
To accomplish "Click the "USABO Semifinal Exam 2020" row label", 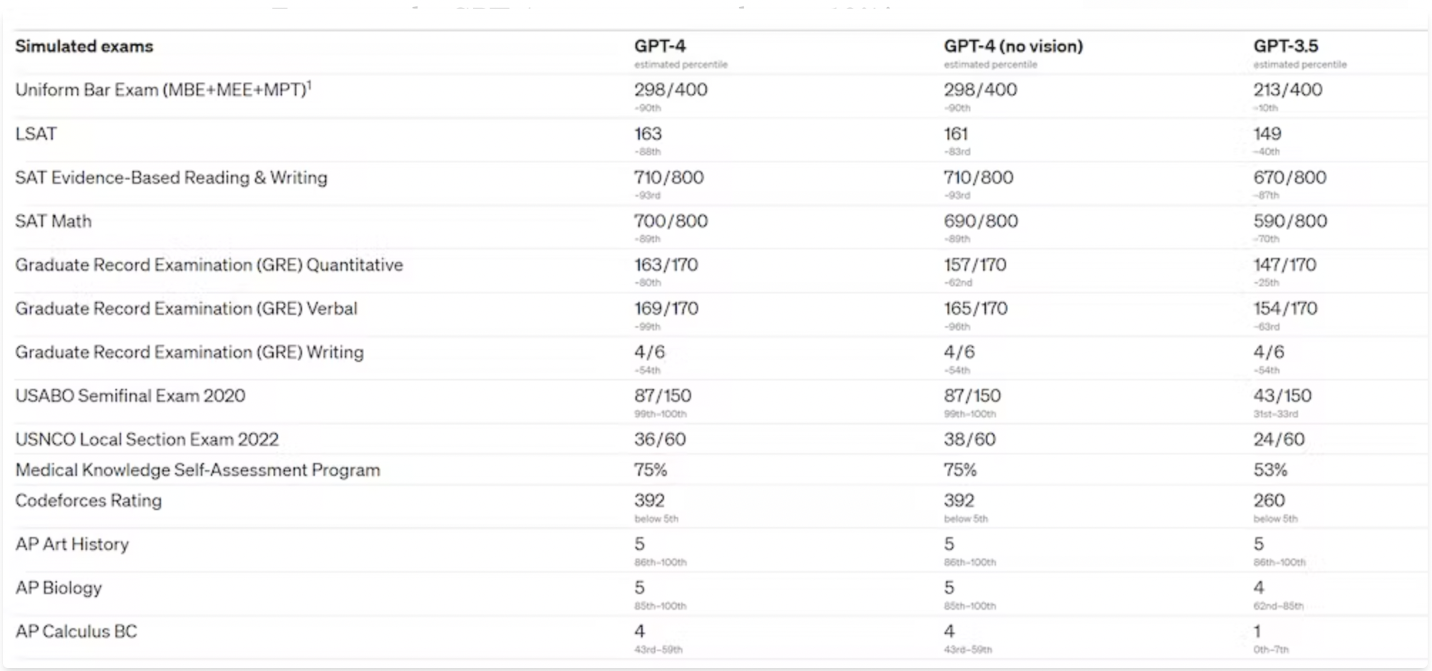I will [x=130, y=396].
